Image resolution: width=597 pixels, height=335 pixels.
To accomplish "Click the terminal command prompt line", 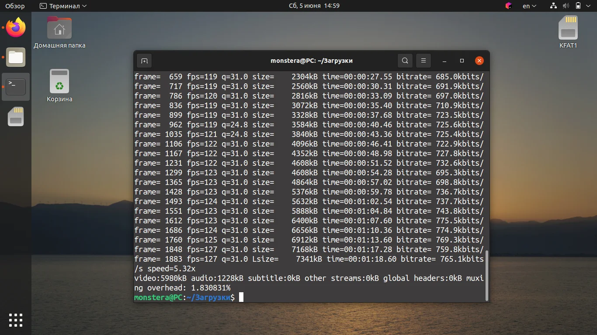I will 188,297.
